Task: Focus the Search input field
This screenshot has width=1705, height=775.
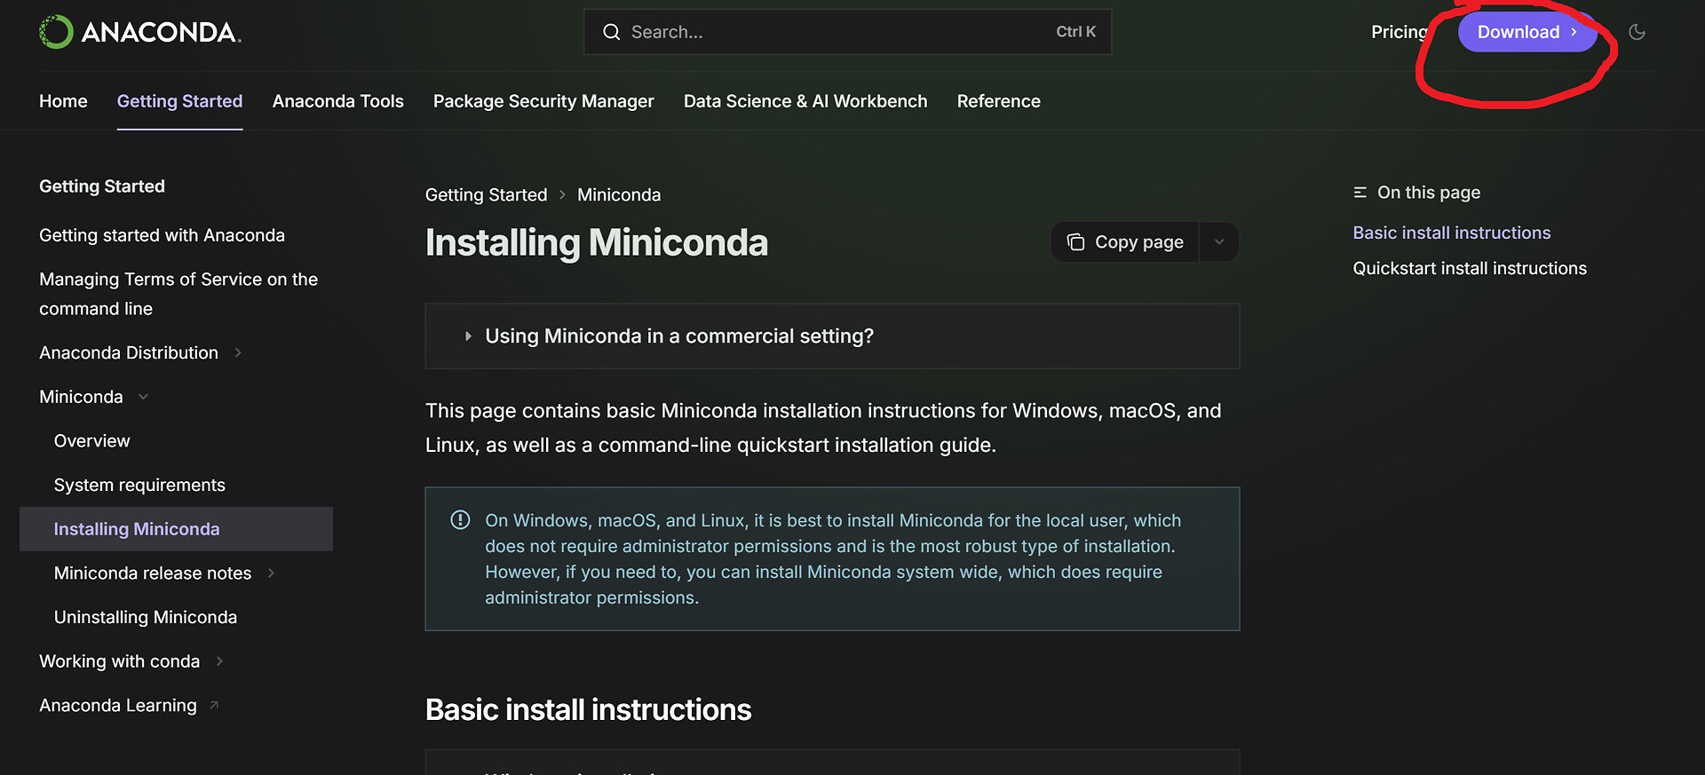Action: [835, 32]
